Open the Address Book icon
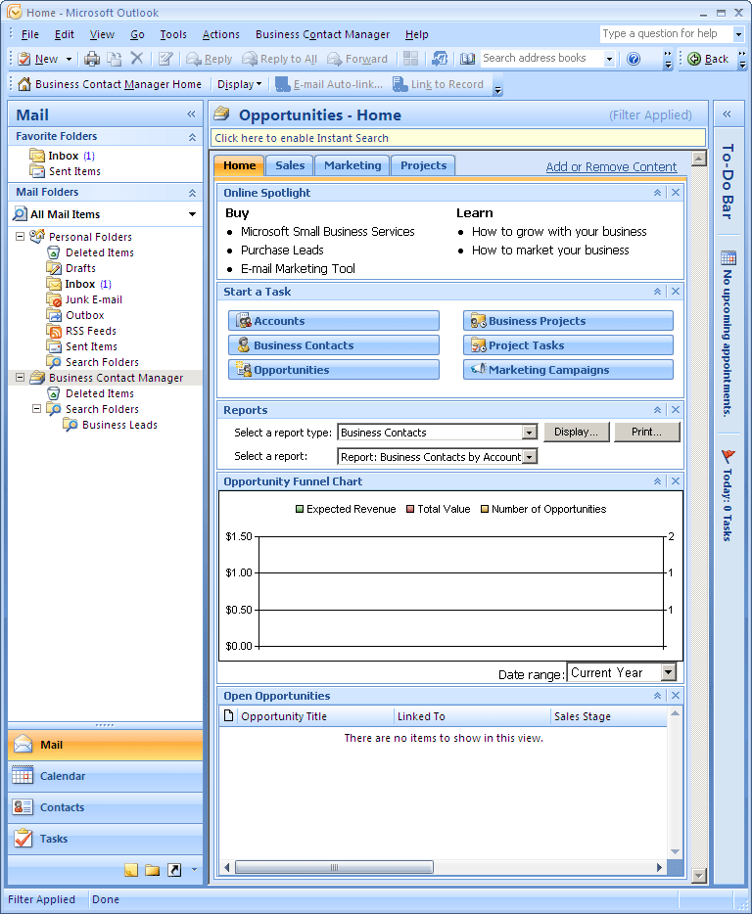 point(467,59)
